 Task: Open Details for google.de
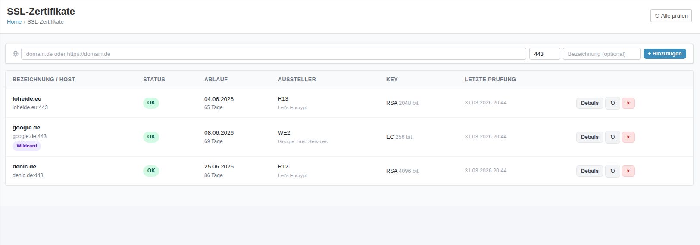589,137
